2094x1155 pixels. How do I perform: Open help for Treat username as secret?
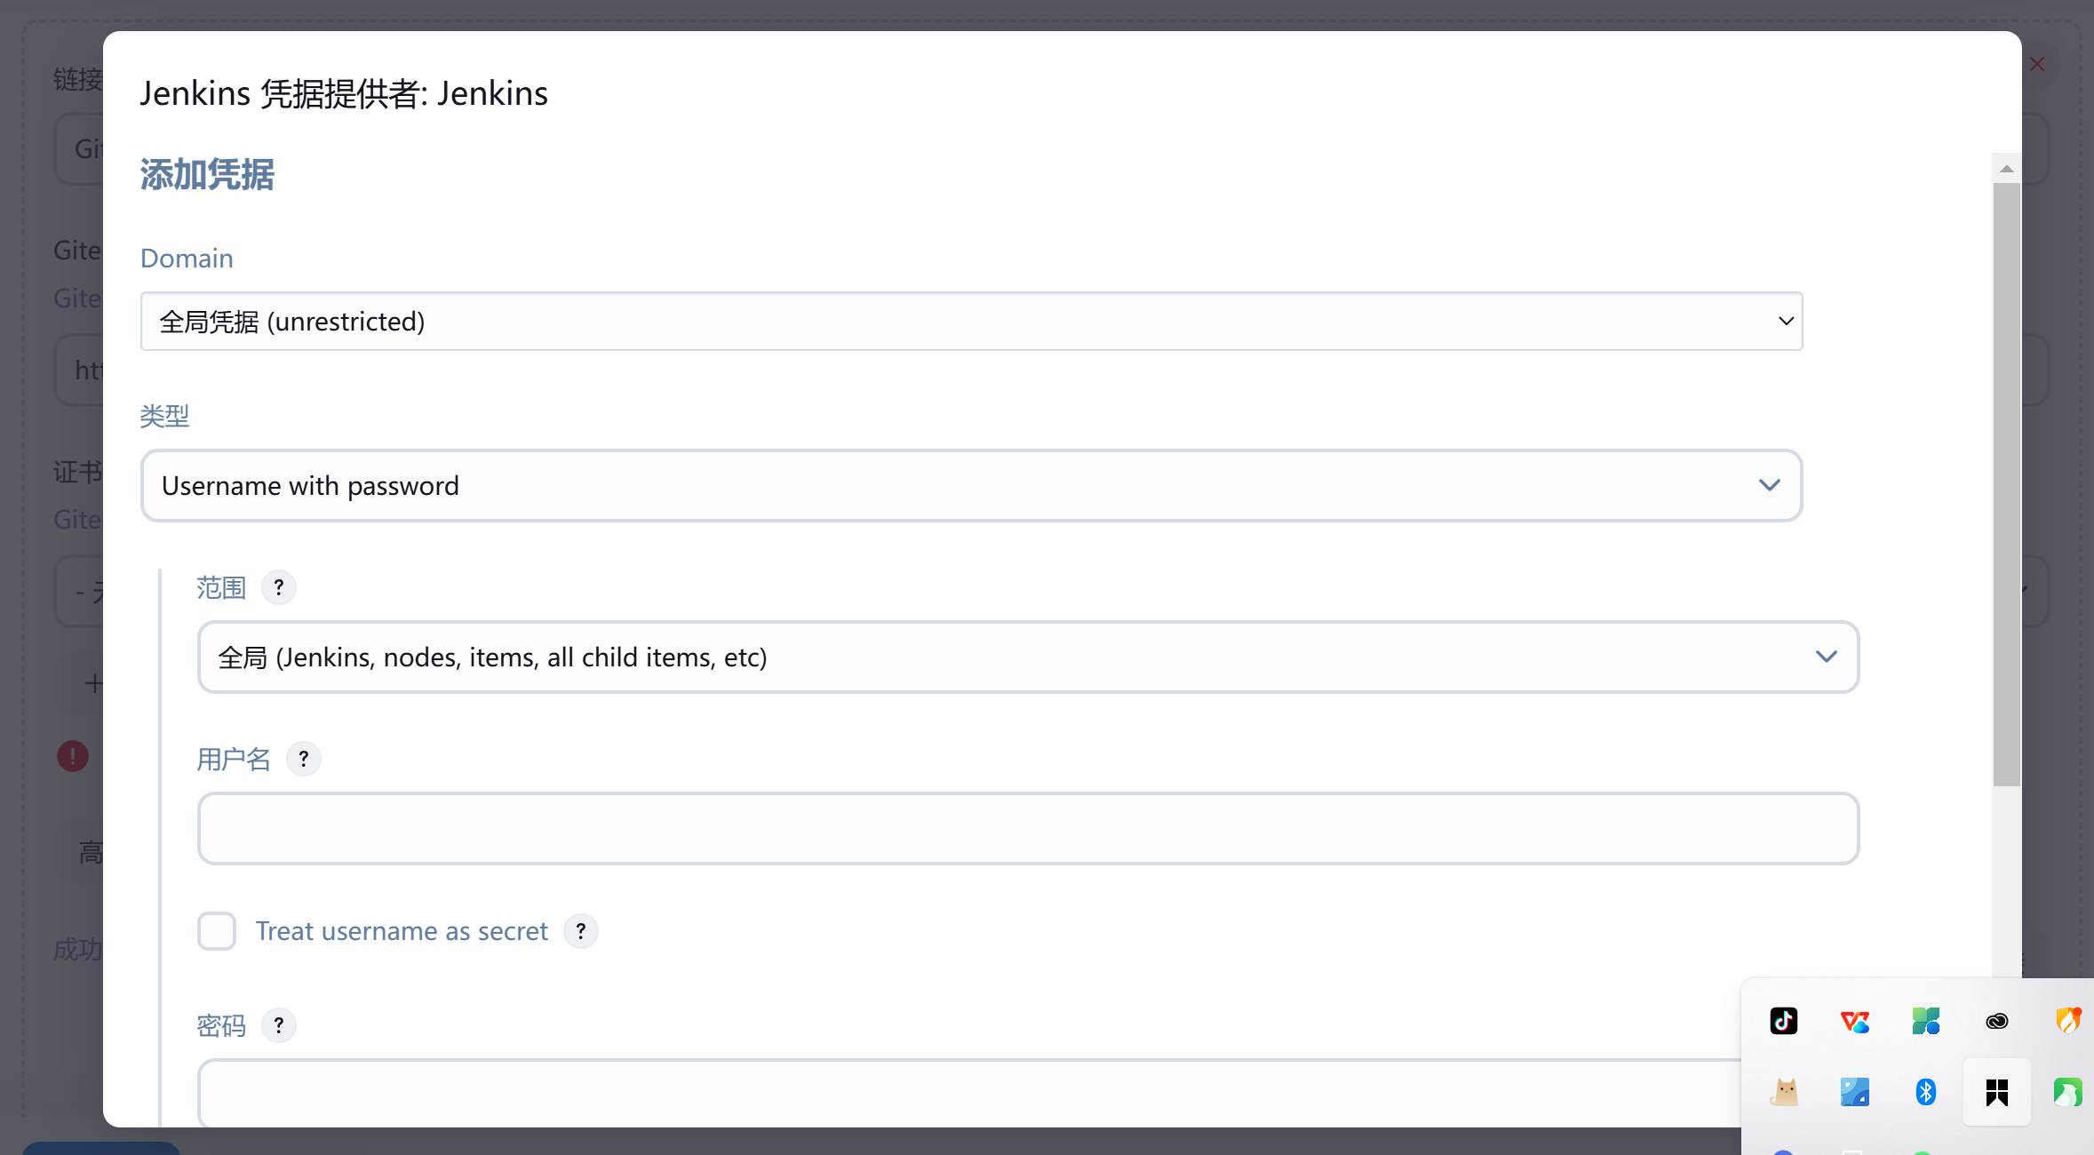(x=581, y=931)
